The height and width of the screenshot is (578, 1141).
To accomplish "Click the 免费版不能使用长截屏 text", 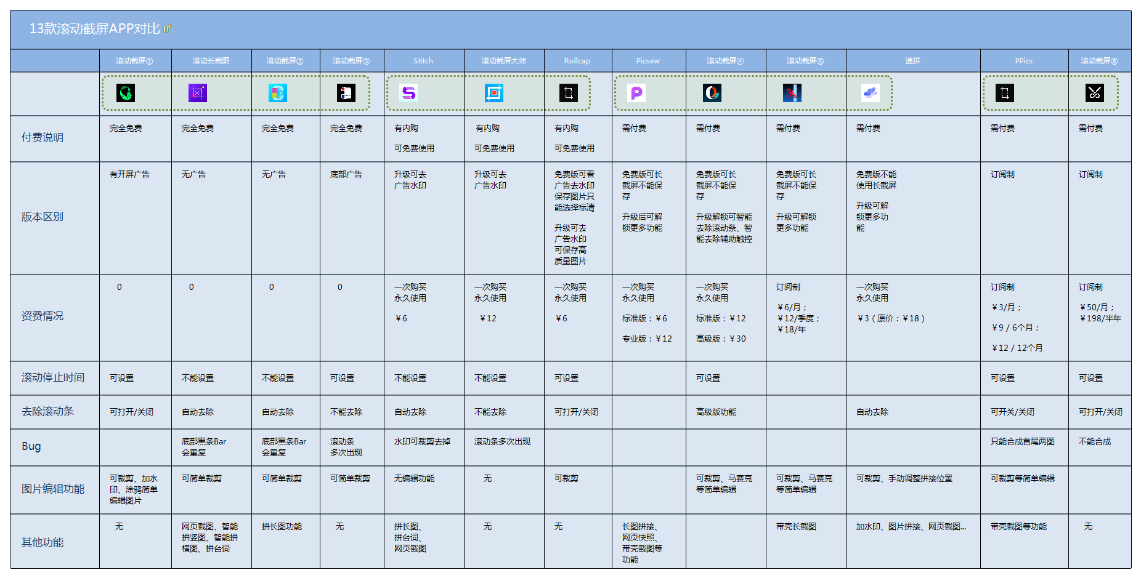I will pyautogui.click(x=877, y=180).
